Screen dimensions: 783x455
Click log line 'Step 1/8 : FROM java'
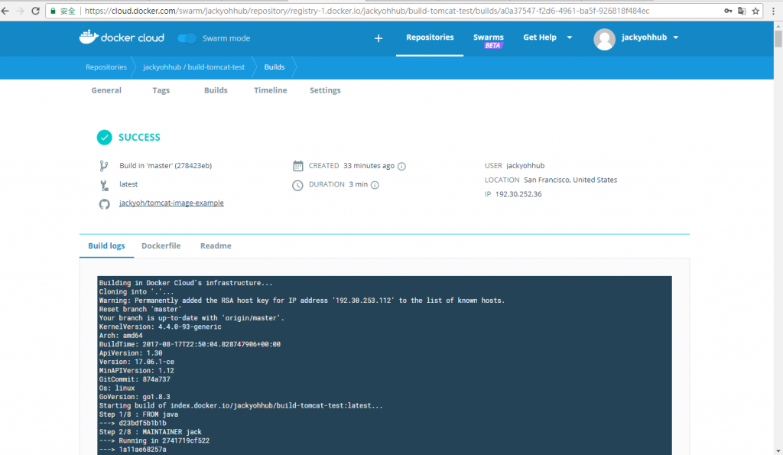point(138,414)
